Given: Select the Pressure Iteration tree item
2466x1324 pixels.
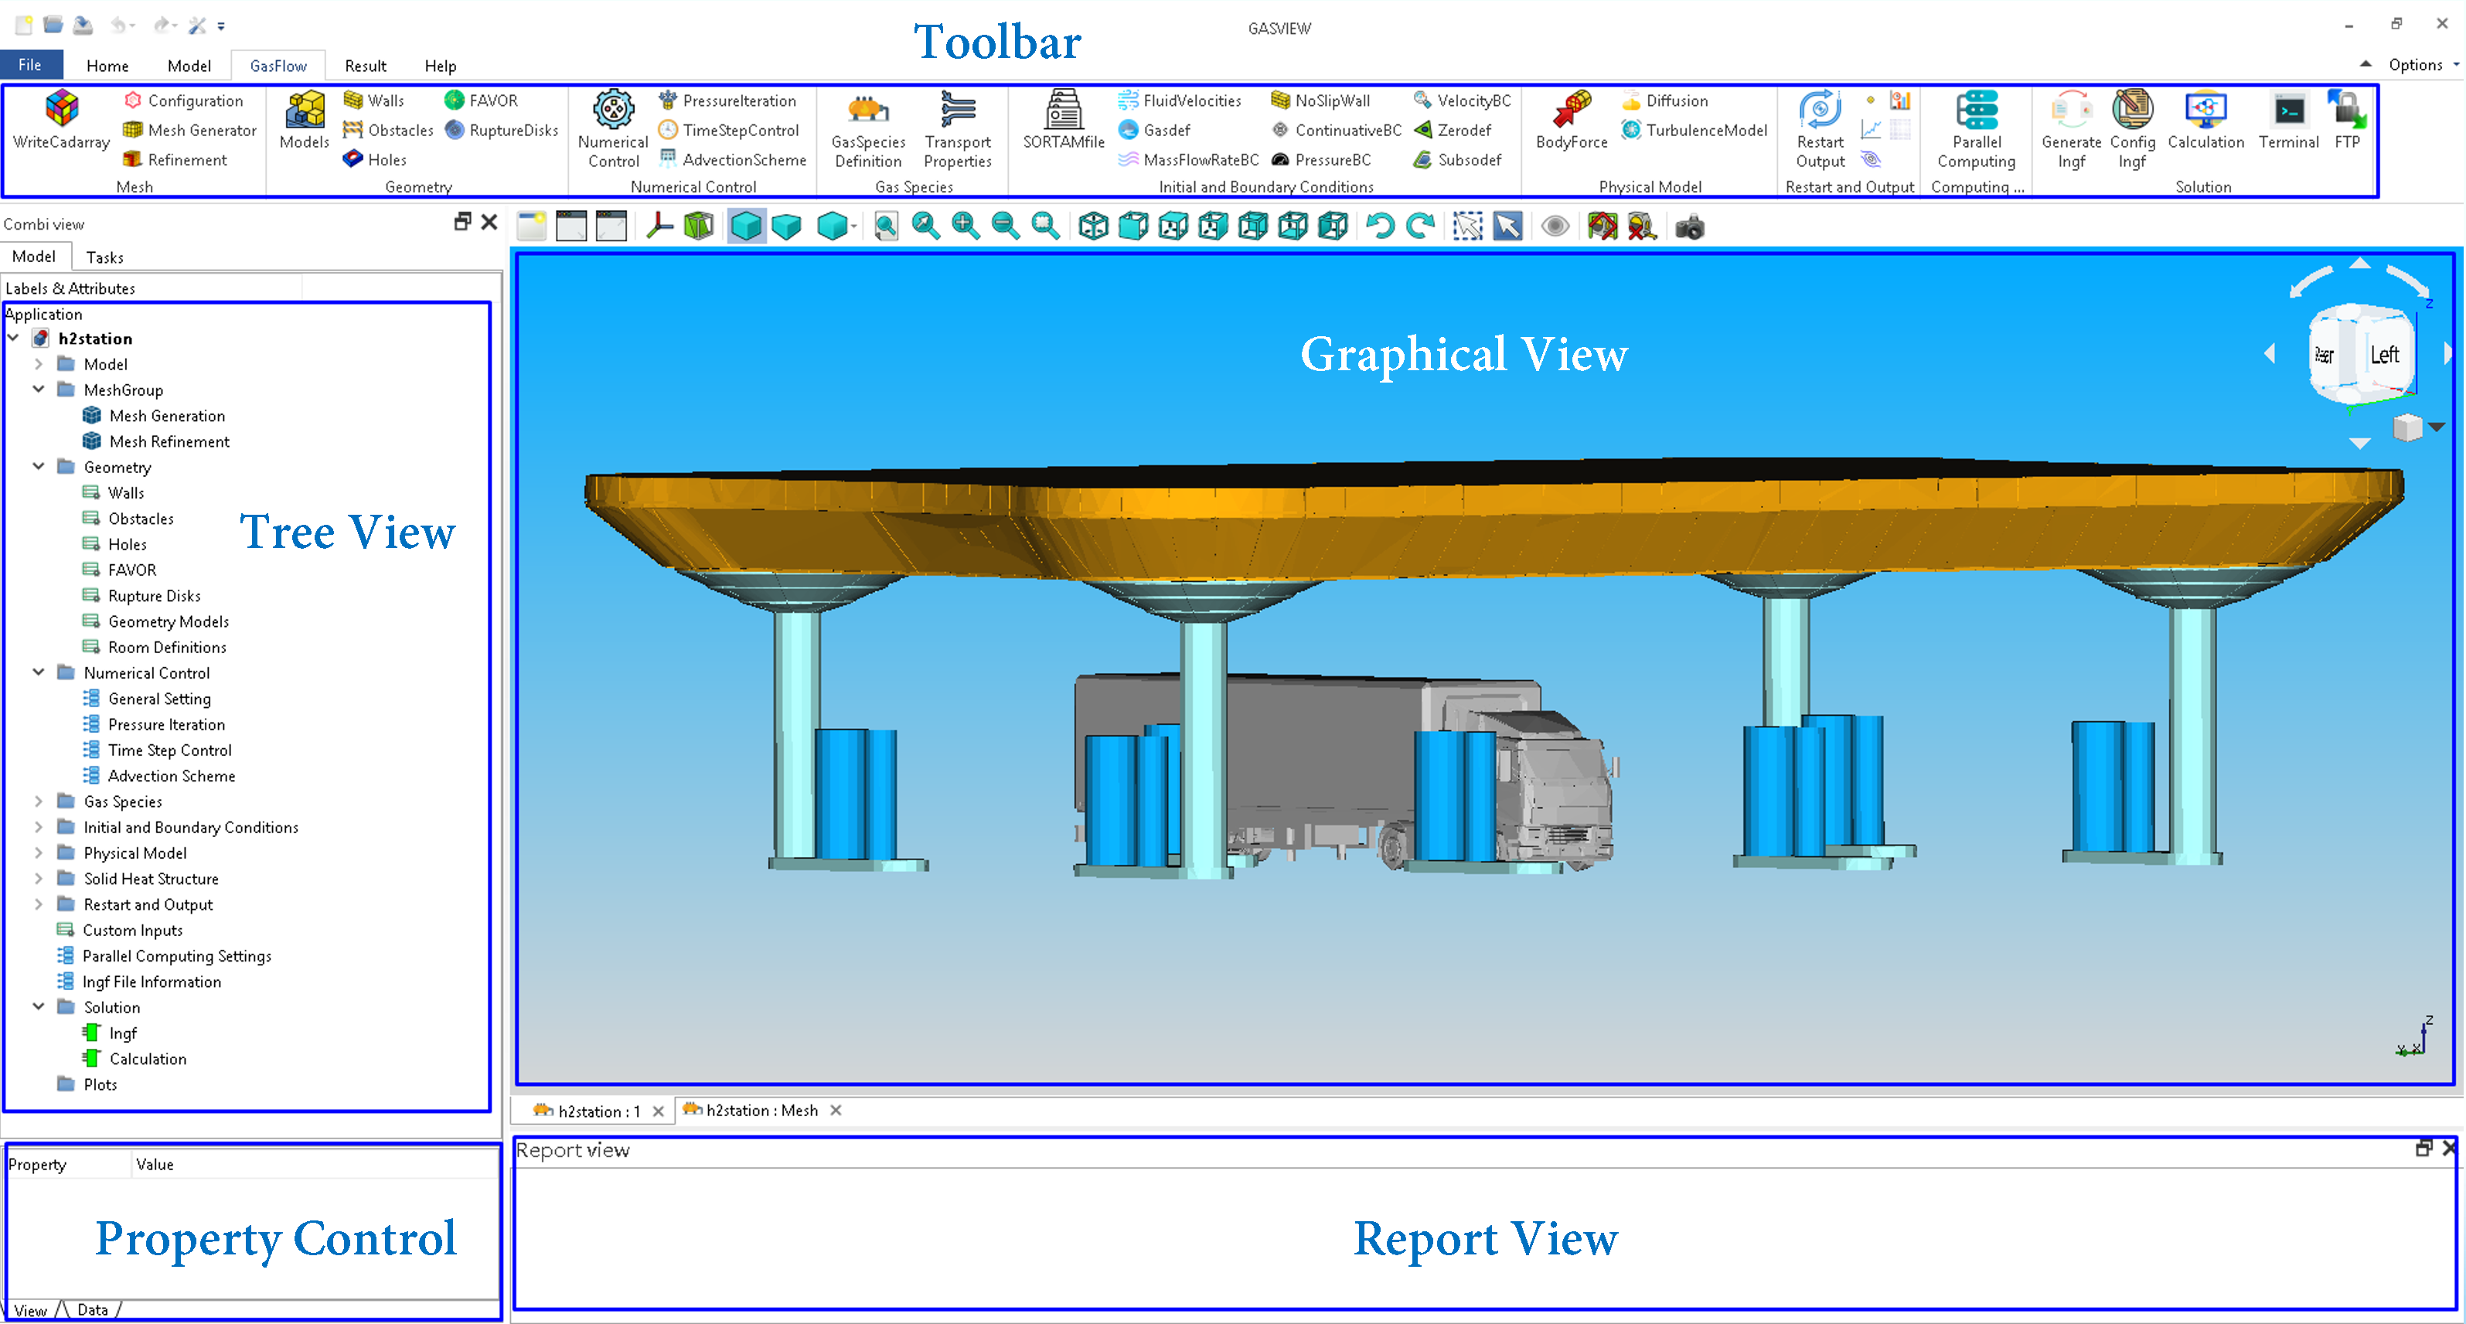Looking at the screenshot, I should tap(165, 725).
